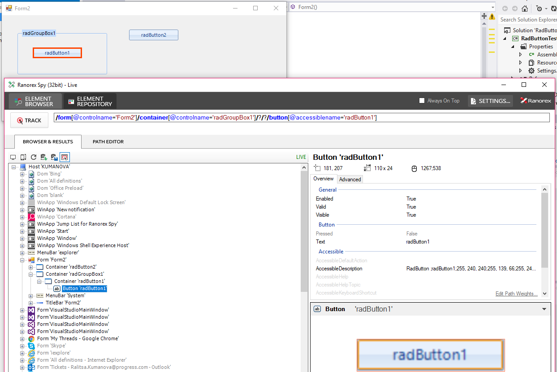
Task: Collapse the Host 'KUMANOVA' node
Action: 13,167
